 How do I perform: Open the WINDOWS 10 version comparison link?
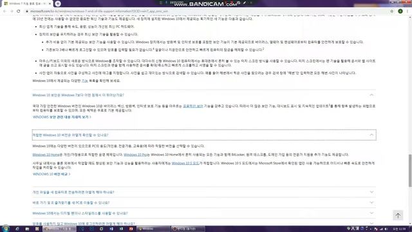click(51, 174)
